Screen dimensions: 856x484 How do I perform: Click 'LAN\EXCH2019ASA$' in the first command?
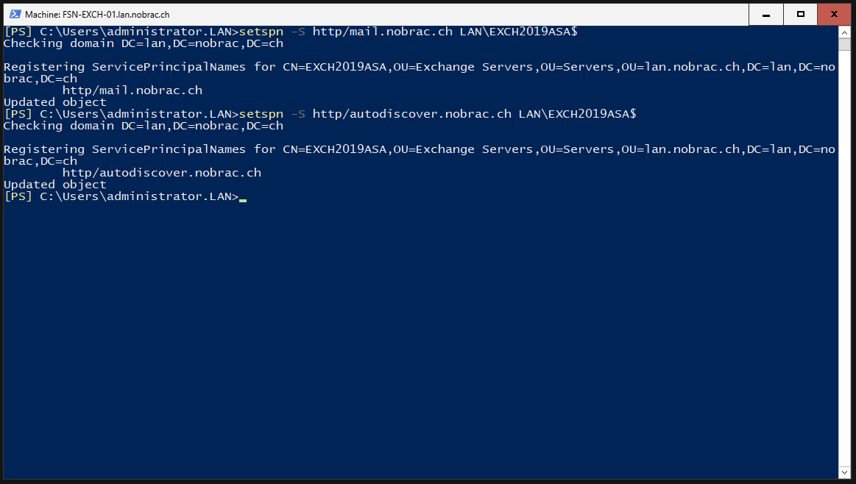click(x=518, y=32)
